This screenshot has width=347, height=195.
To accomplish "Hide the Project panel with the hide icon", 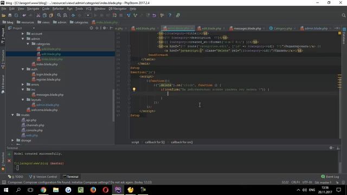I will 111,28.
